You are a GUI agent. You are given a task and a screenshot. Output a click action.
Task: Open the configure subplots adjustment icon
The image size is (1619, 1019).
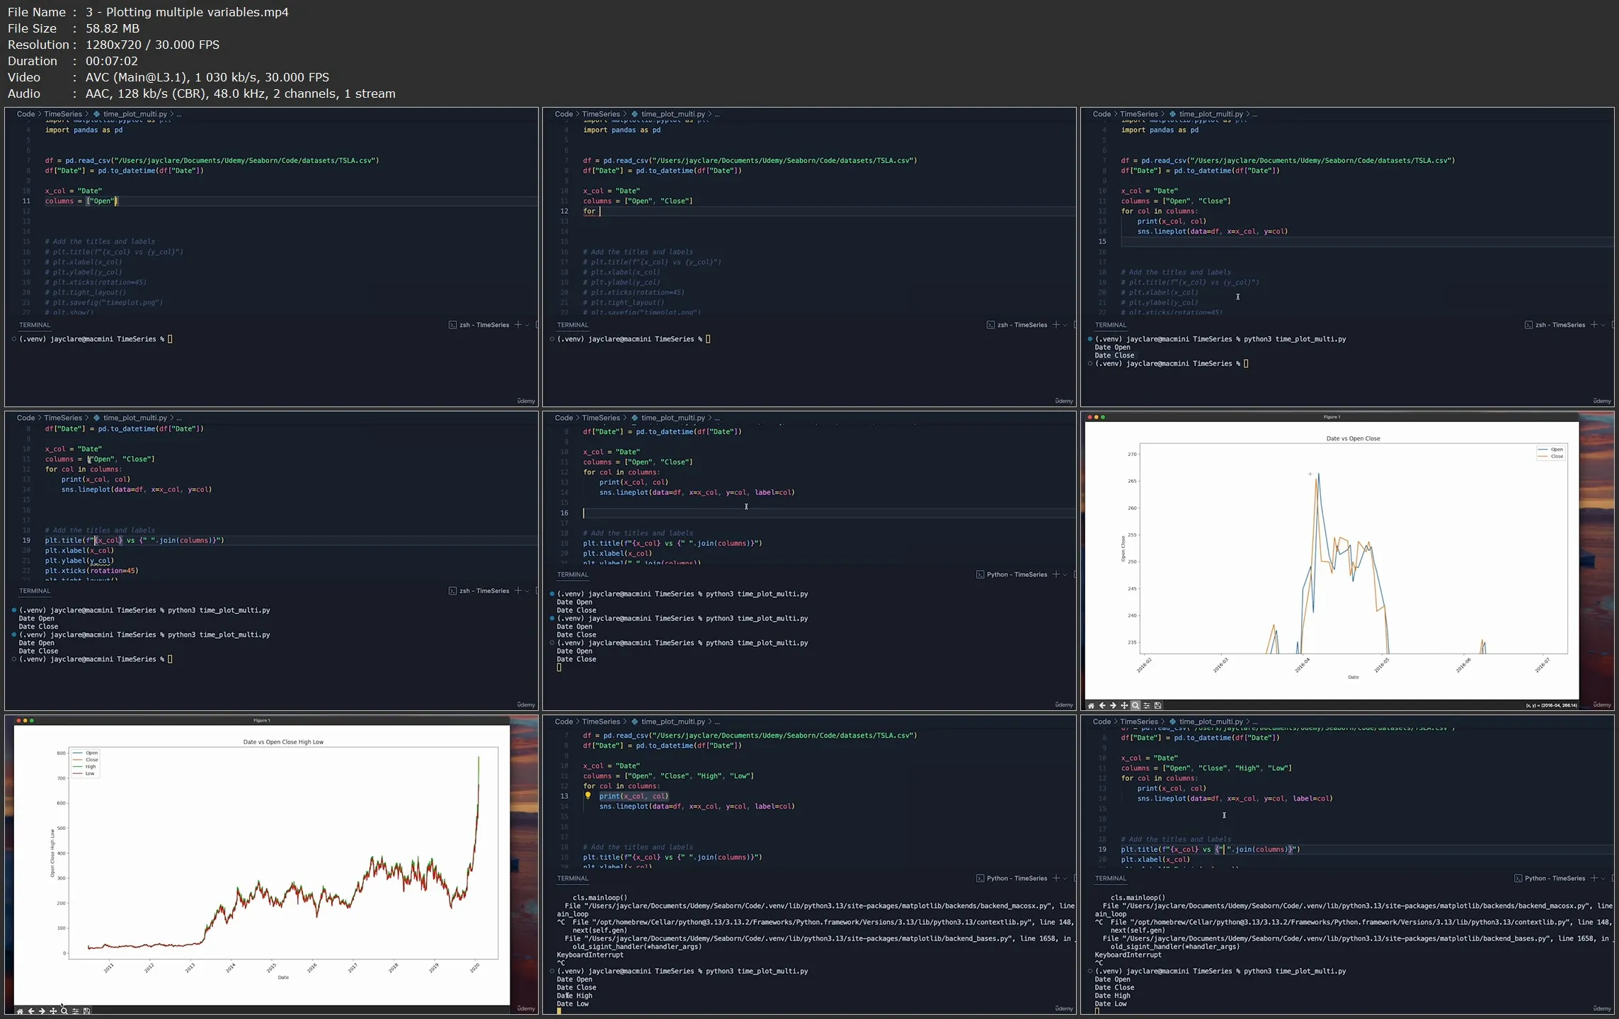1147,705
